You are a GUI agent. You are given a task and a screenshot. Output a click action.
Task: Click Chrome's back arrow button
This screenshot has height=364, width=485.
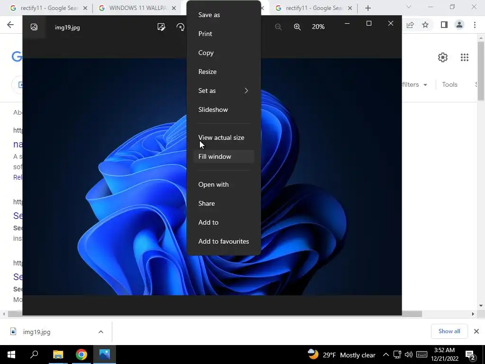point(10,25)
